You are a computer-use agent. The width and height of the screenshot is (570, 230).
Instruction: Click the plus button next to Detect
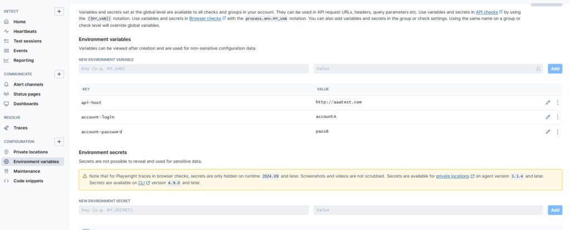(59, 11)
